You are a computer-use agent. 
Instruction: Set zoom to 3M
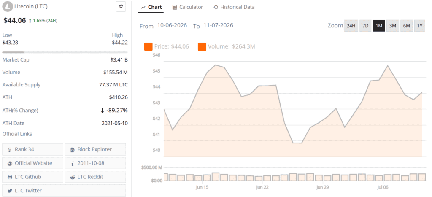pos(393,26)
